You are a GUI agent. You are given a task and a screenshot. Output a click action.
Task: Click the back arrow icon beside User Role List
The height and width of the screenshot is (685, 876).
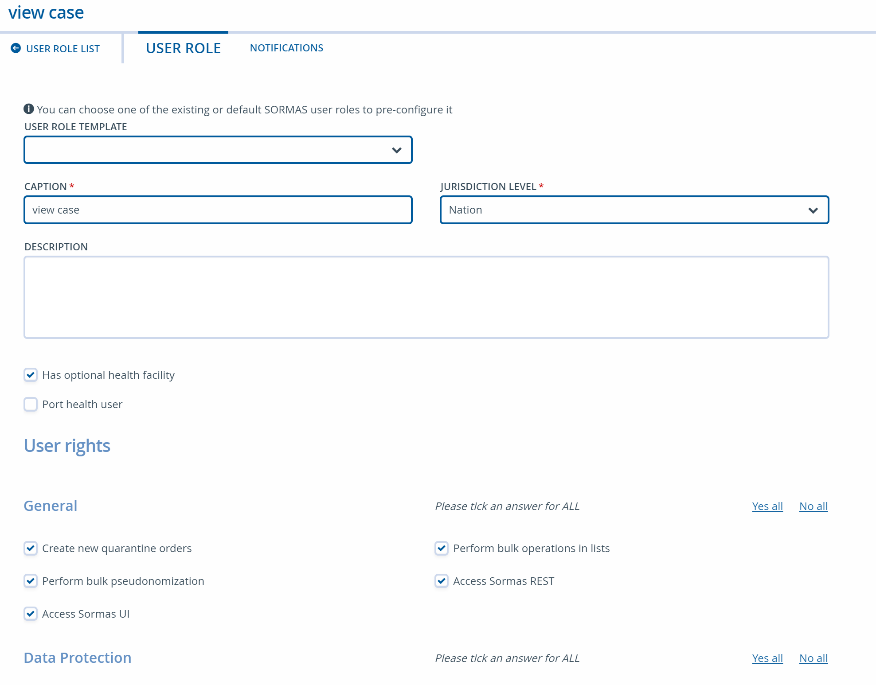(16, 48)
